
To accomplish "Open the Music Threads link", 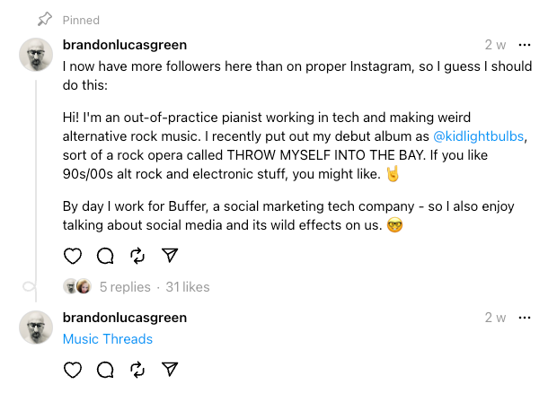I will tap(108, 339).
